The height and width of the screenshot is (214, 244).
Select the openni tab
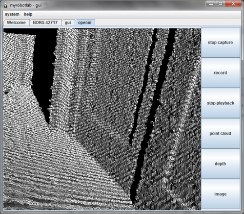[x=85, y=23]
